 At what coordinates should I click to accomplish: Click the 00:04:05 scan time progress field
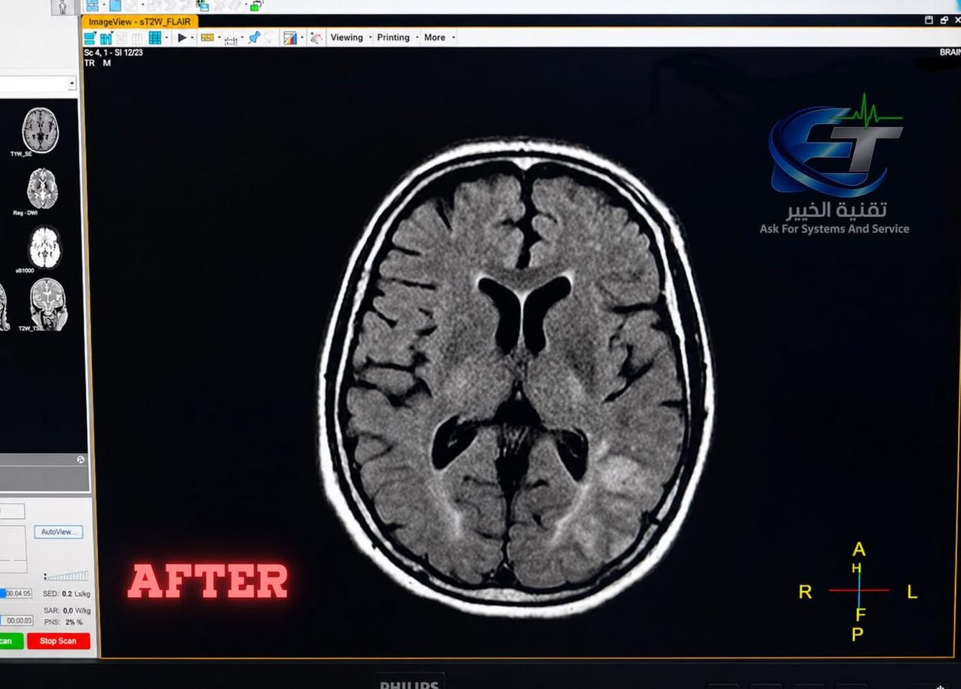tap(17, 594)
